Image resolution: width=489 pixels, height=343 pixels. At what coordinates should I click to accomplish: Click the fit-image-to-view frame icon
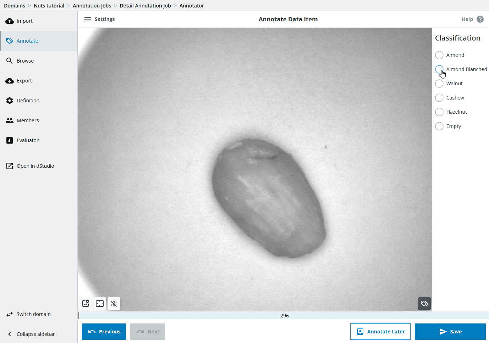(x=100, y=304)
